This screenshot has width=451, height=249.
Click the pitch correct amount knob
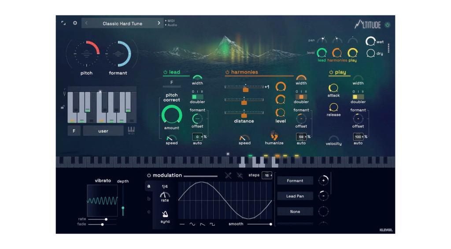click(172, 115)
